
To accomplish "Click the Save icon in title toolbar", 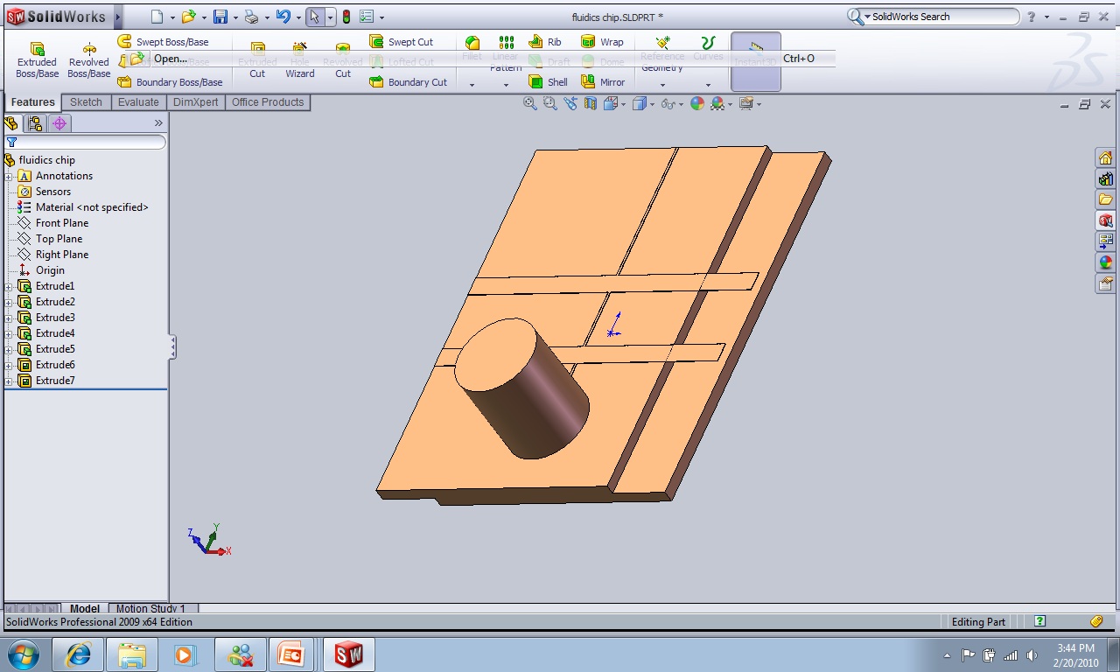I will tap(220, 17).
